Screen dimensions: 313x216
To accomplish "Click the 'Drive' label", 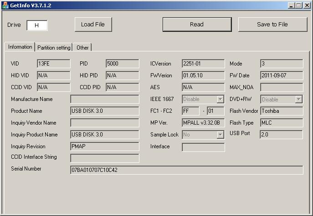I will (14, 25).
